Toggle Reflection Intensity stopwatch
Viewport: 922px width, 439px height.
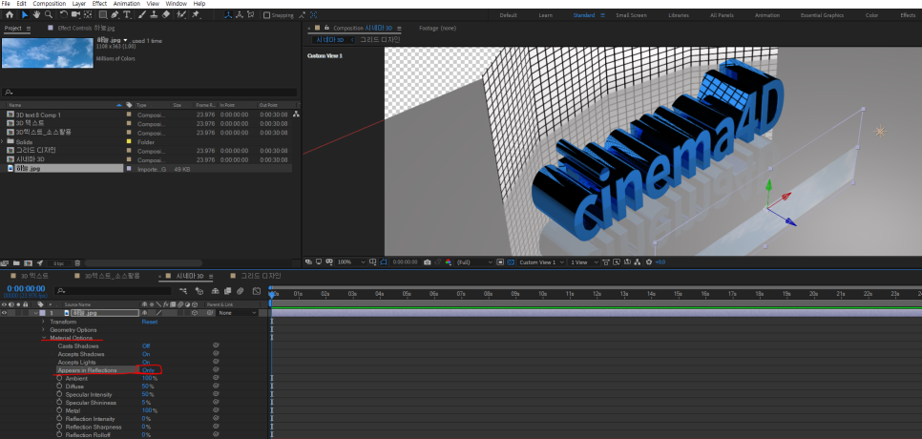(59, 419)
